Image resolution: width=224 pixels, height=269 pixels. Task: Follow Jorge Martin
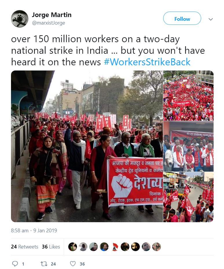[x=182, y=18]
